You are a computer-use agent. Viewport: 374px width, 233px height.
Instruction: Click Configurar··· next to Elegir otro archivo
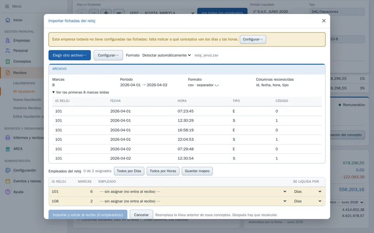[108, 55]
